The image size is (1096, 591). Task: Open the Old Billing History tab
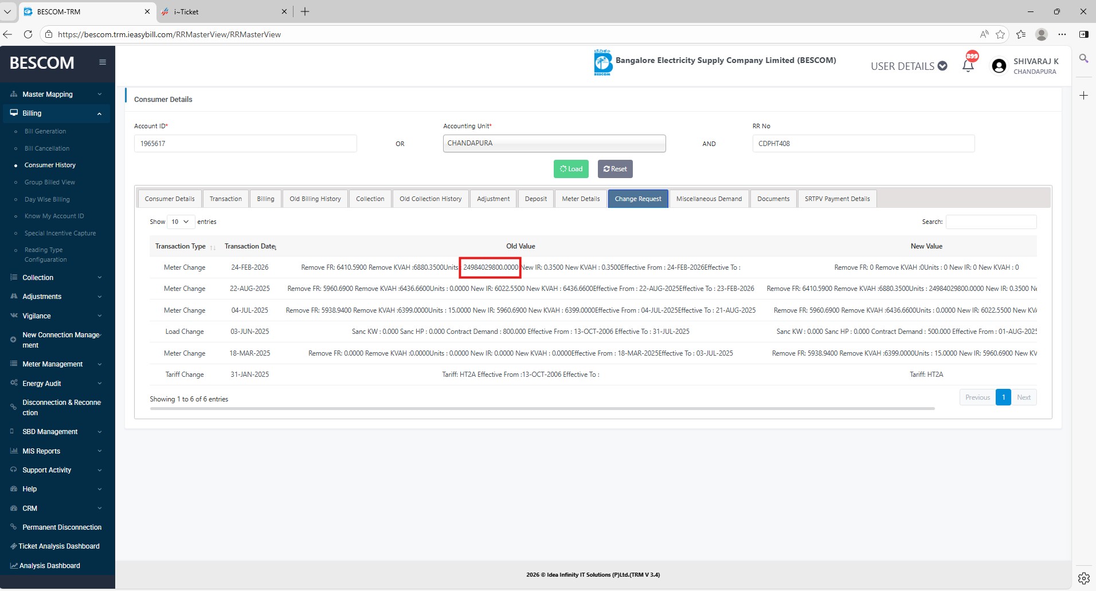pyautogui.click(x=315, y=199)
